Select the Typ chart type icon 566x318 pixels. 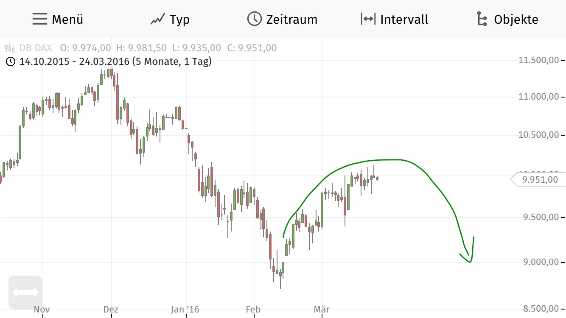pyautogui.click(x=157, y=18)
